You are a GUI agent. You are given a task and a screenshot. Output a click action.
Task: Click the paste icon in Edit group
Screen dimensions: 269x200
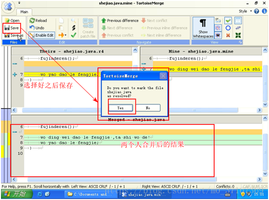61,28
